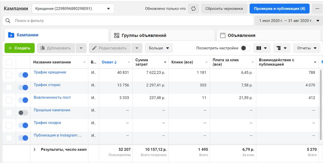Toggle Публикация в Instagram campaign switch

coord(23,138)
